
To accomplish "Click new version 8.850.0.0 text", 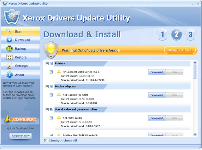I will [x=91, y=103].
